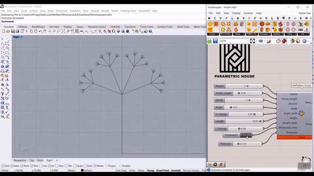Click the blue sphere preview settings icon
The width and height of the screenshot is (314, 176).
[x=304, y=41]
